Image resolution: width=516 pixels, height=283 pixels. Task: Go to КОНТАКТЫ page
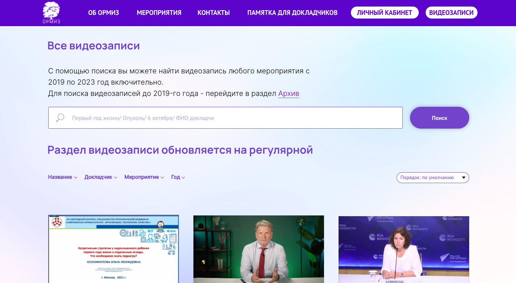click(x=214, y=13)
